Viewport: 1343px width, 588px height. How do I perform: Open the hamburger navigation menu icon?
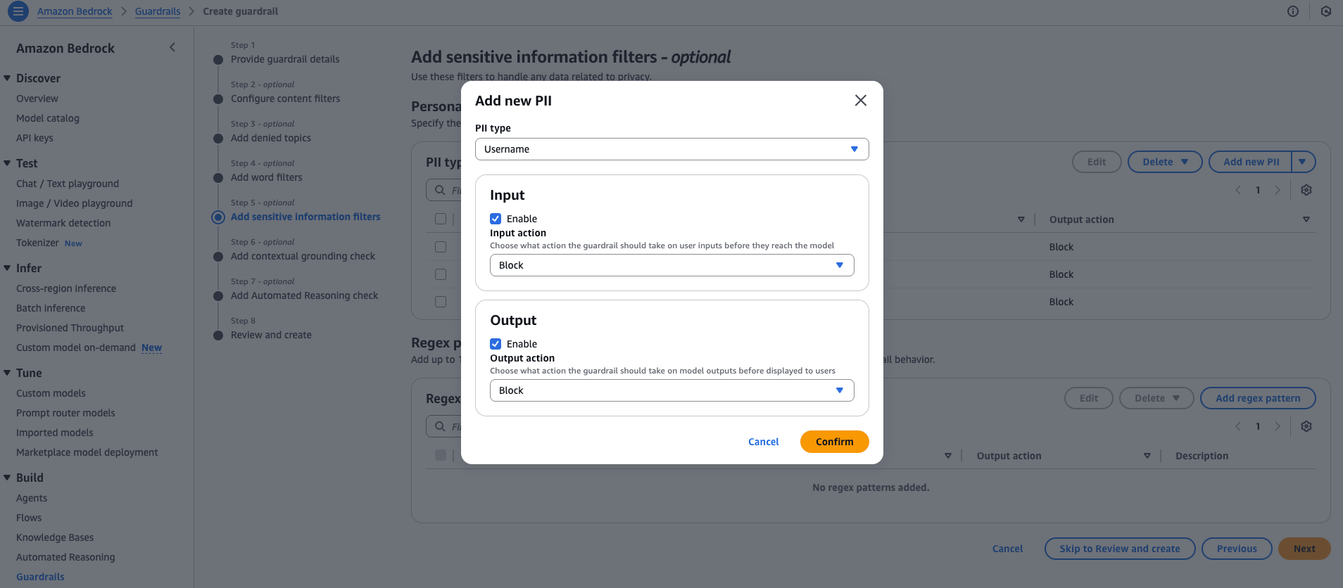[18, 11]
